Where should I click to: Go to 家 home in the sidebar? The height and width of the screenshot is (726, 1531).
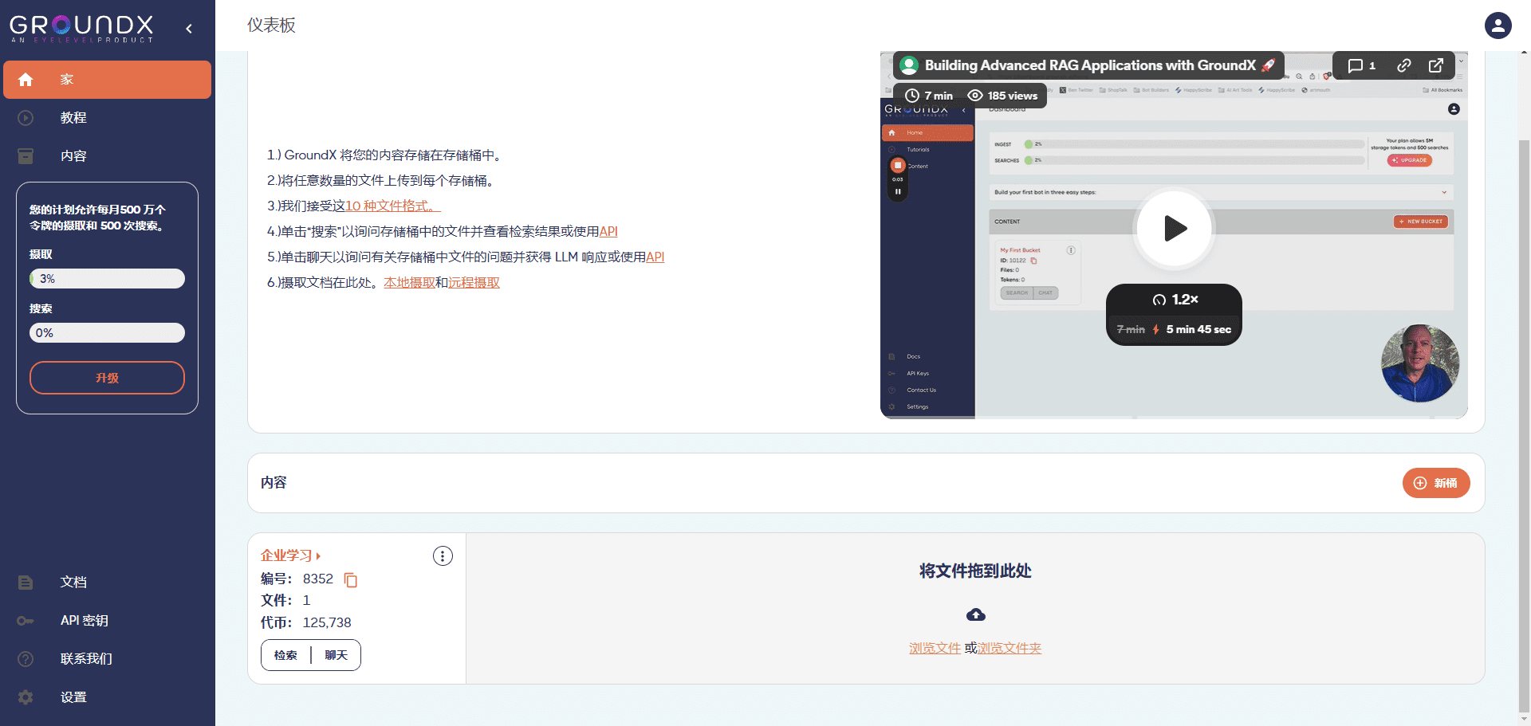click(x=107, y=80)
